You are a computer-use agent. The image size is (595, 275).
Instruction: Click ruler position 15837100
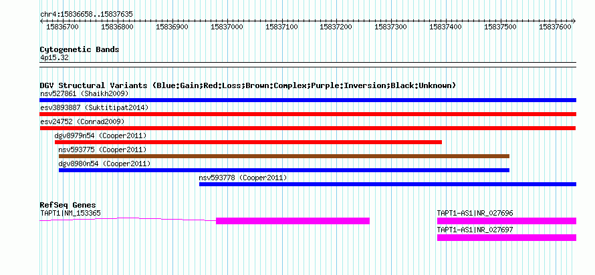click(x=281, y=27)
